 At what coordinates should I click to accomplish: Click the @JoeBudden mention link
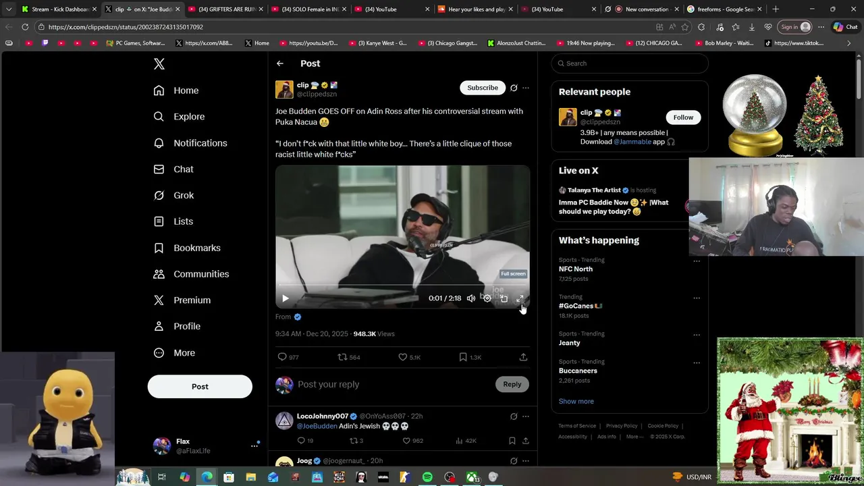pyautogui.click(x=317, y=426)
